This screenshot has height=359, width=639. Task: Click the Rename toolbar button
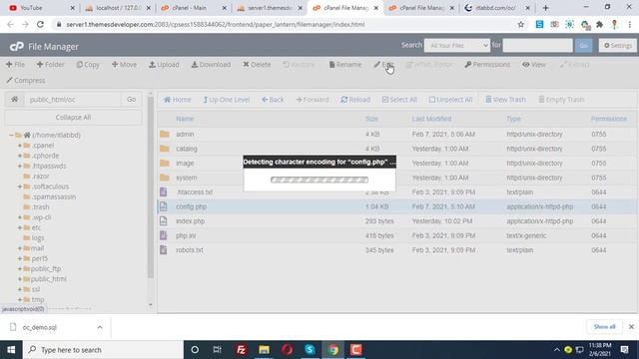[x=345, y=64]
